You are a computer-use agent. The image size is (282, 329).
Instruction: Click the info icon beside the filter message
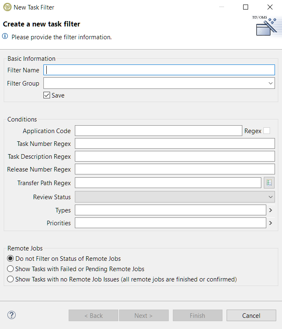click(x=5, y=37)
